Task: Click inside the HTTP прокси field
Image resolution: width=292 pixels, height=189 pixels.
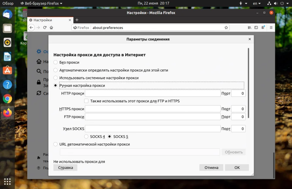Action: pyautogui.click(x=153, y=93)
